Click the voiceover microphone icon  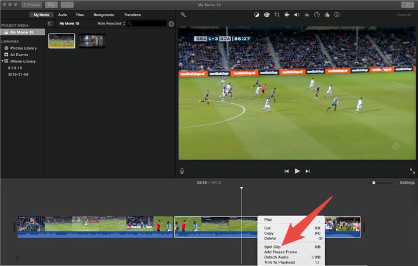[182, 171]
